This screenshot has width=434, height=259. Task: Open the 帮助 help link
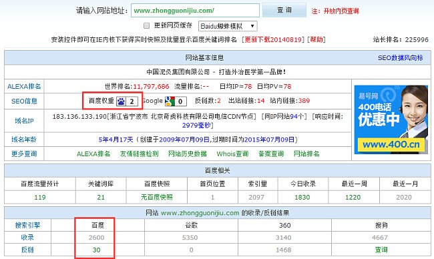316,39
